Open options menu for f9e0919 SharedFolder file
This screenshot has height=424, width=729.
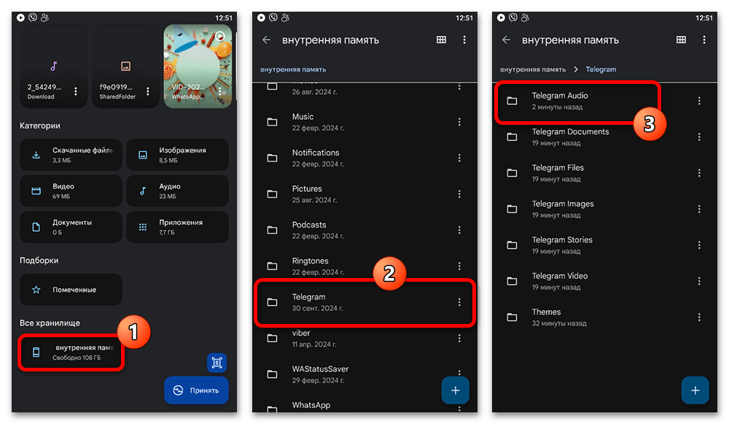(x=148, y=92)
